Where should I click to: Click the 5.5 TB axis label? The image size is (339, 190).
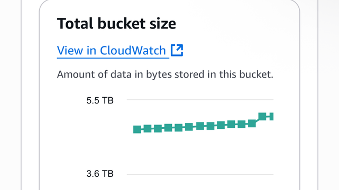100,100
